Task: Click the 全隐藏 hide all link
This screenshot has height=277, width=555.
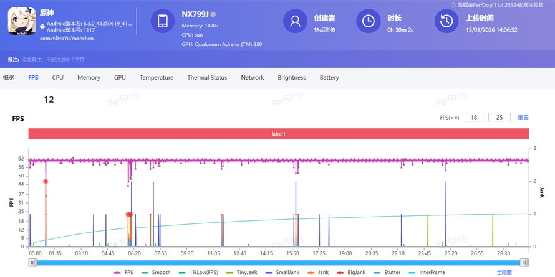Action: pyautogui.click(x=504, y=273)
